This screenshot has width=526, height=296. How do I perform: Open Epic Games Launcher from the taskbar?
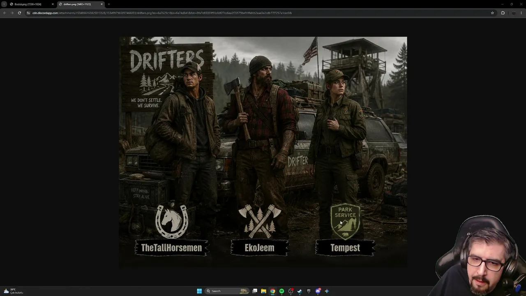[309, 291]
